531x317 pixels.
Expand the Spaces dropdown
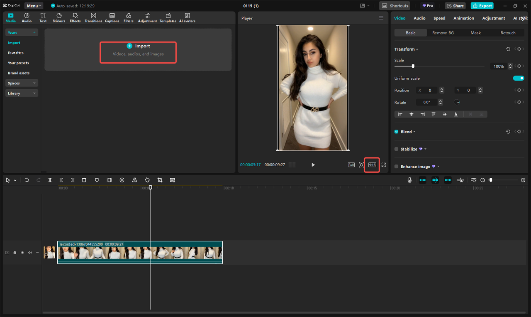[22, 83]
